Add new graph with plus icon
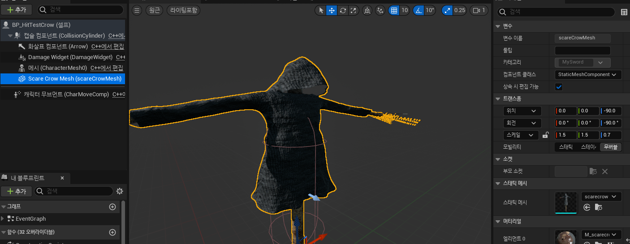Image resolution: width=630 pixels, height=244 pixels. 112,207
